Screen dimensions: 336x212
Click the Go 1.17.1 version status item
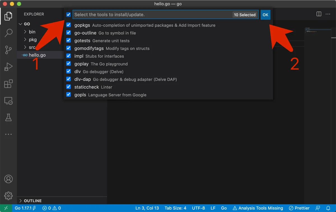point(25,208)
